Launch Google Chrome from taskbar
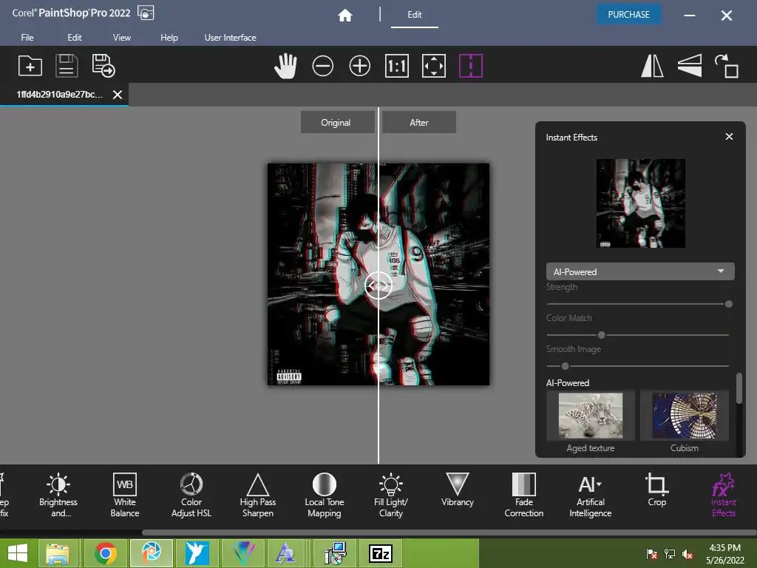757x568 pixels. point(105,553)
